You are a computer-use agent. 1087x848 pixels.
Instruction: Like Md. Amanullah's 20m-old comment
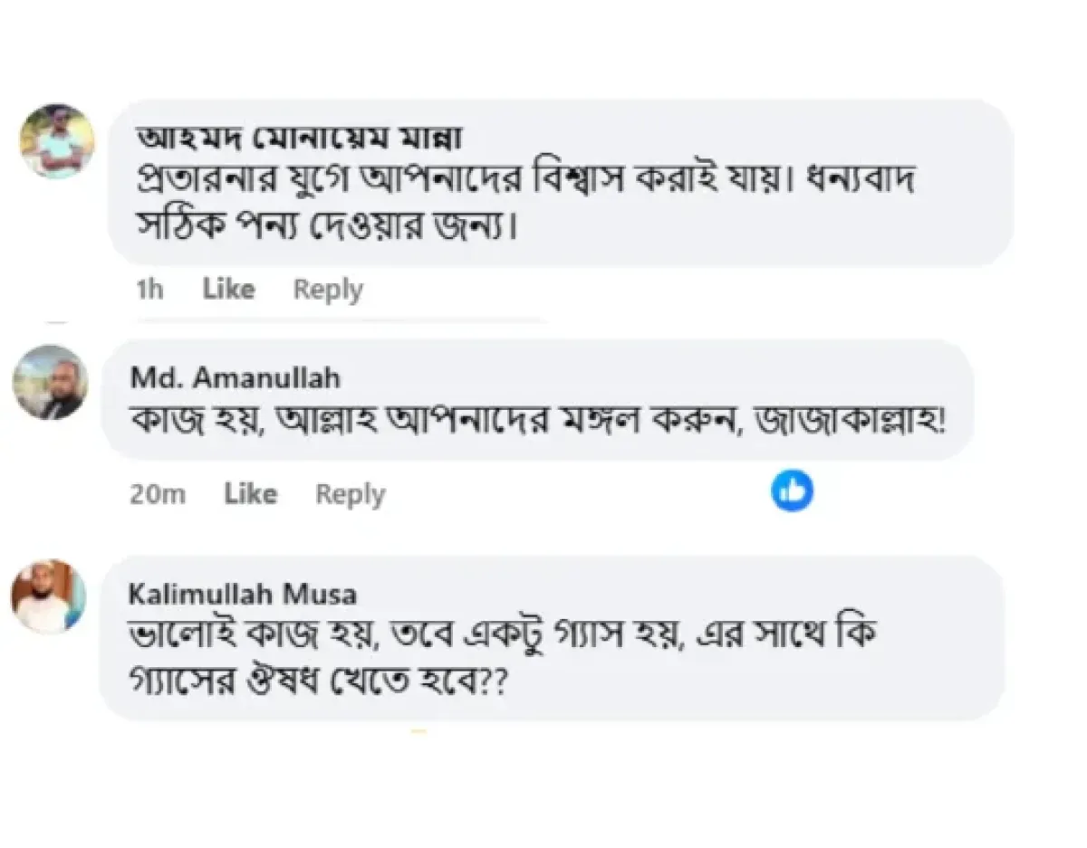pos(250,494)
